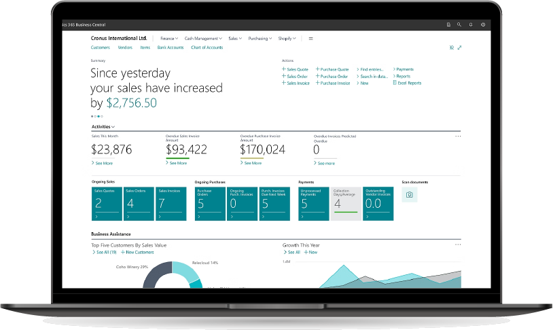Click arrow at bottom of Sales Orders tile
The image size is (553, 330).
point(128,217)
